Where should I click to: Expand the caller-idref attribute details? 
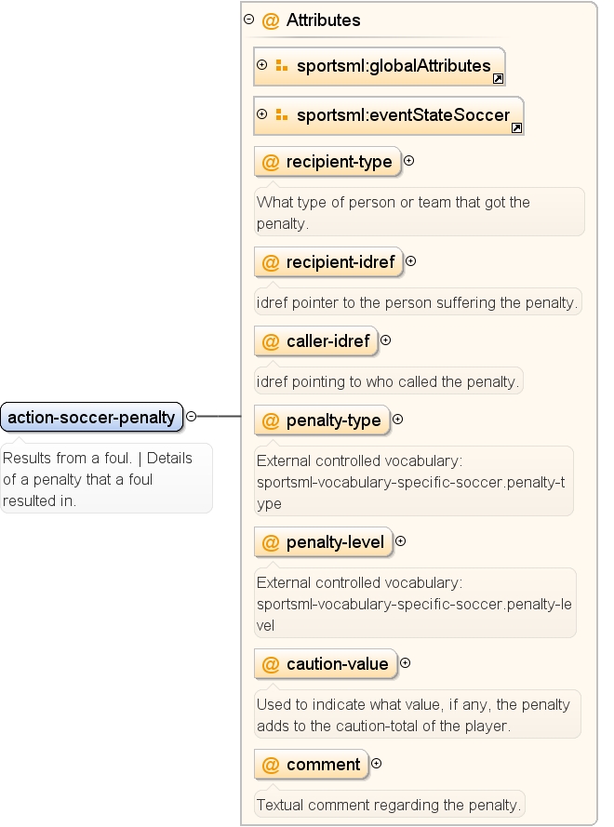[385, 340]
